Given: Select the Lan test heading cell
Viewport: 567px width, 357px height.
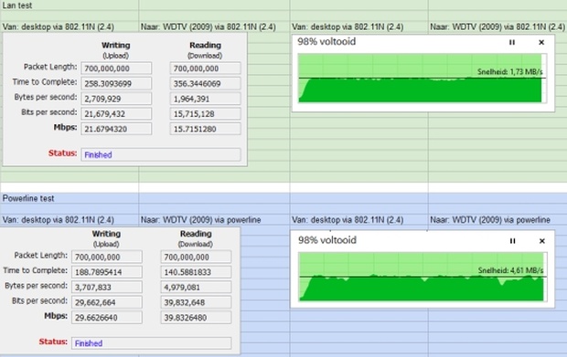Looking at the screenshot, I should click(70, 5).
